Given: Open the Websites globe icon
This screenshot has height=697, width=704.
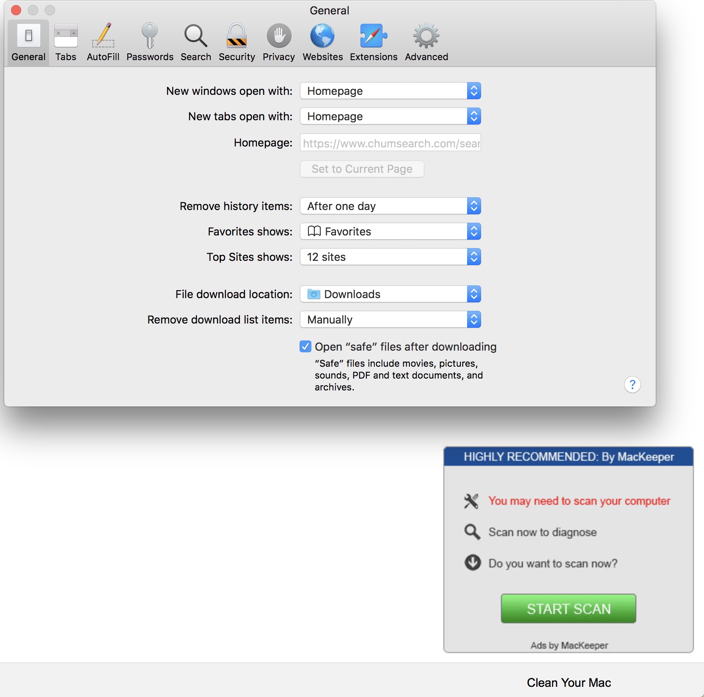Looking at the screenshot, I should pos(322,36).
